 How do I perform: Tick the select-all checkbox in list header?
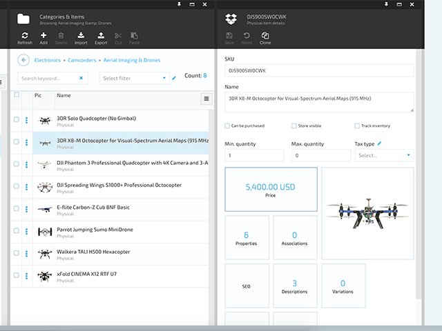(17, 94)
